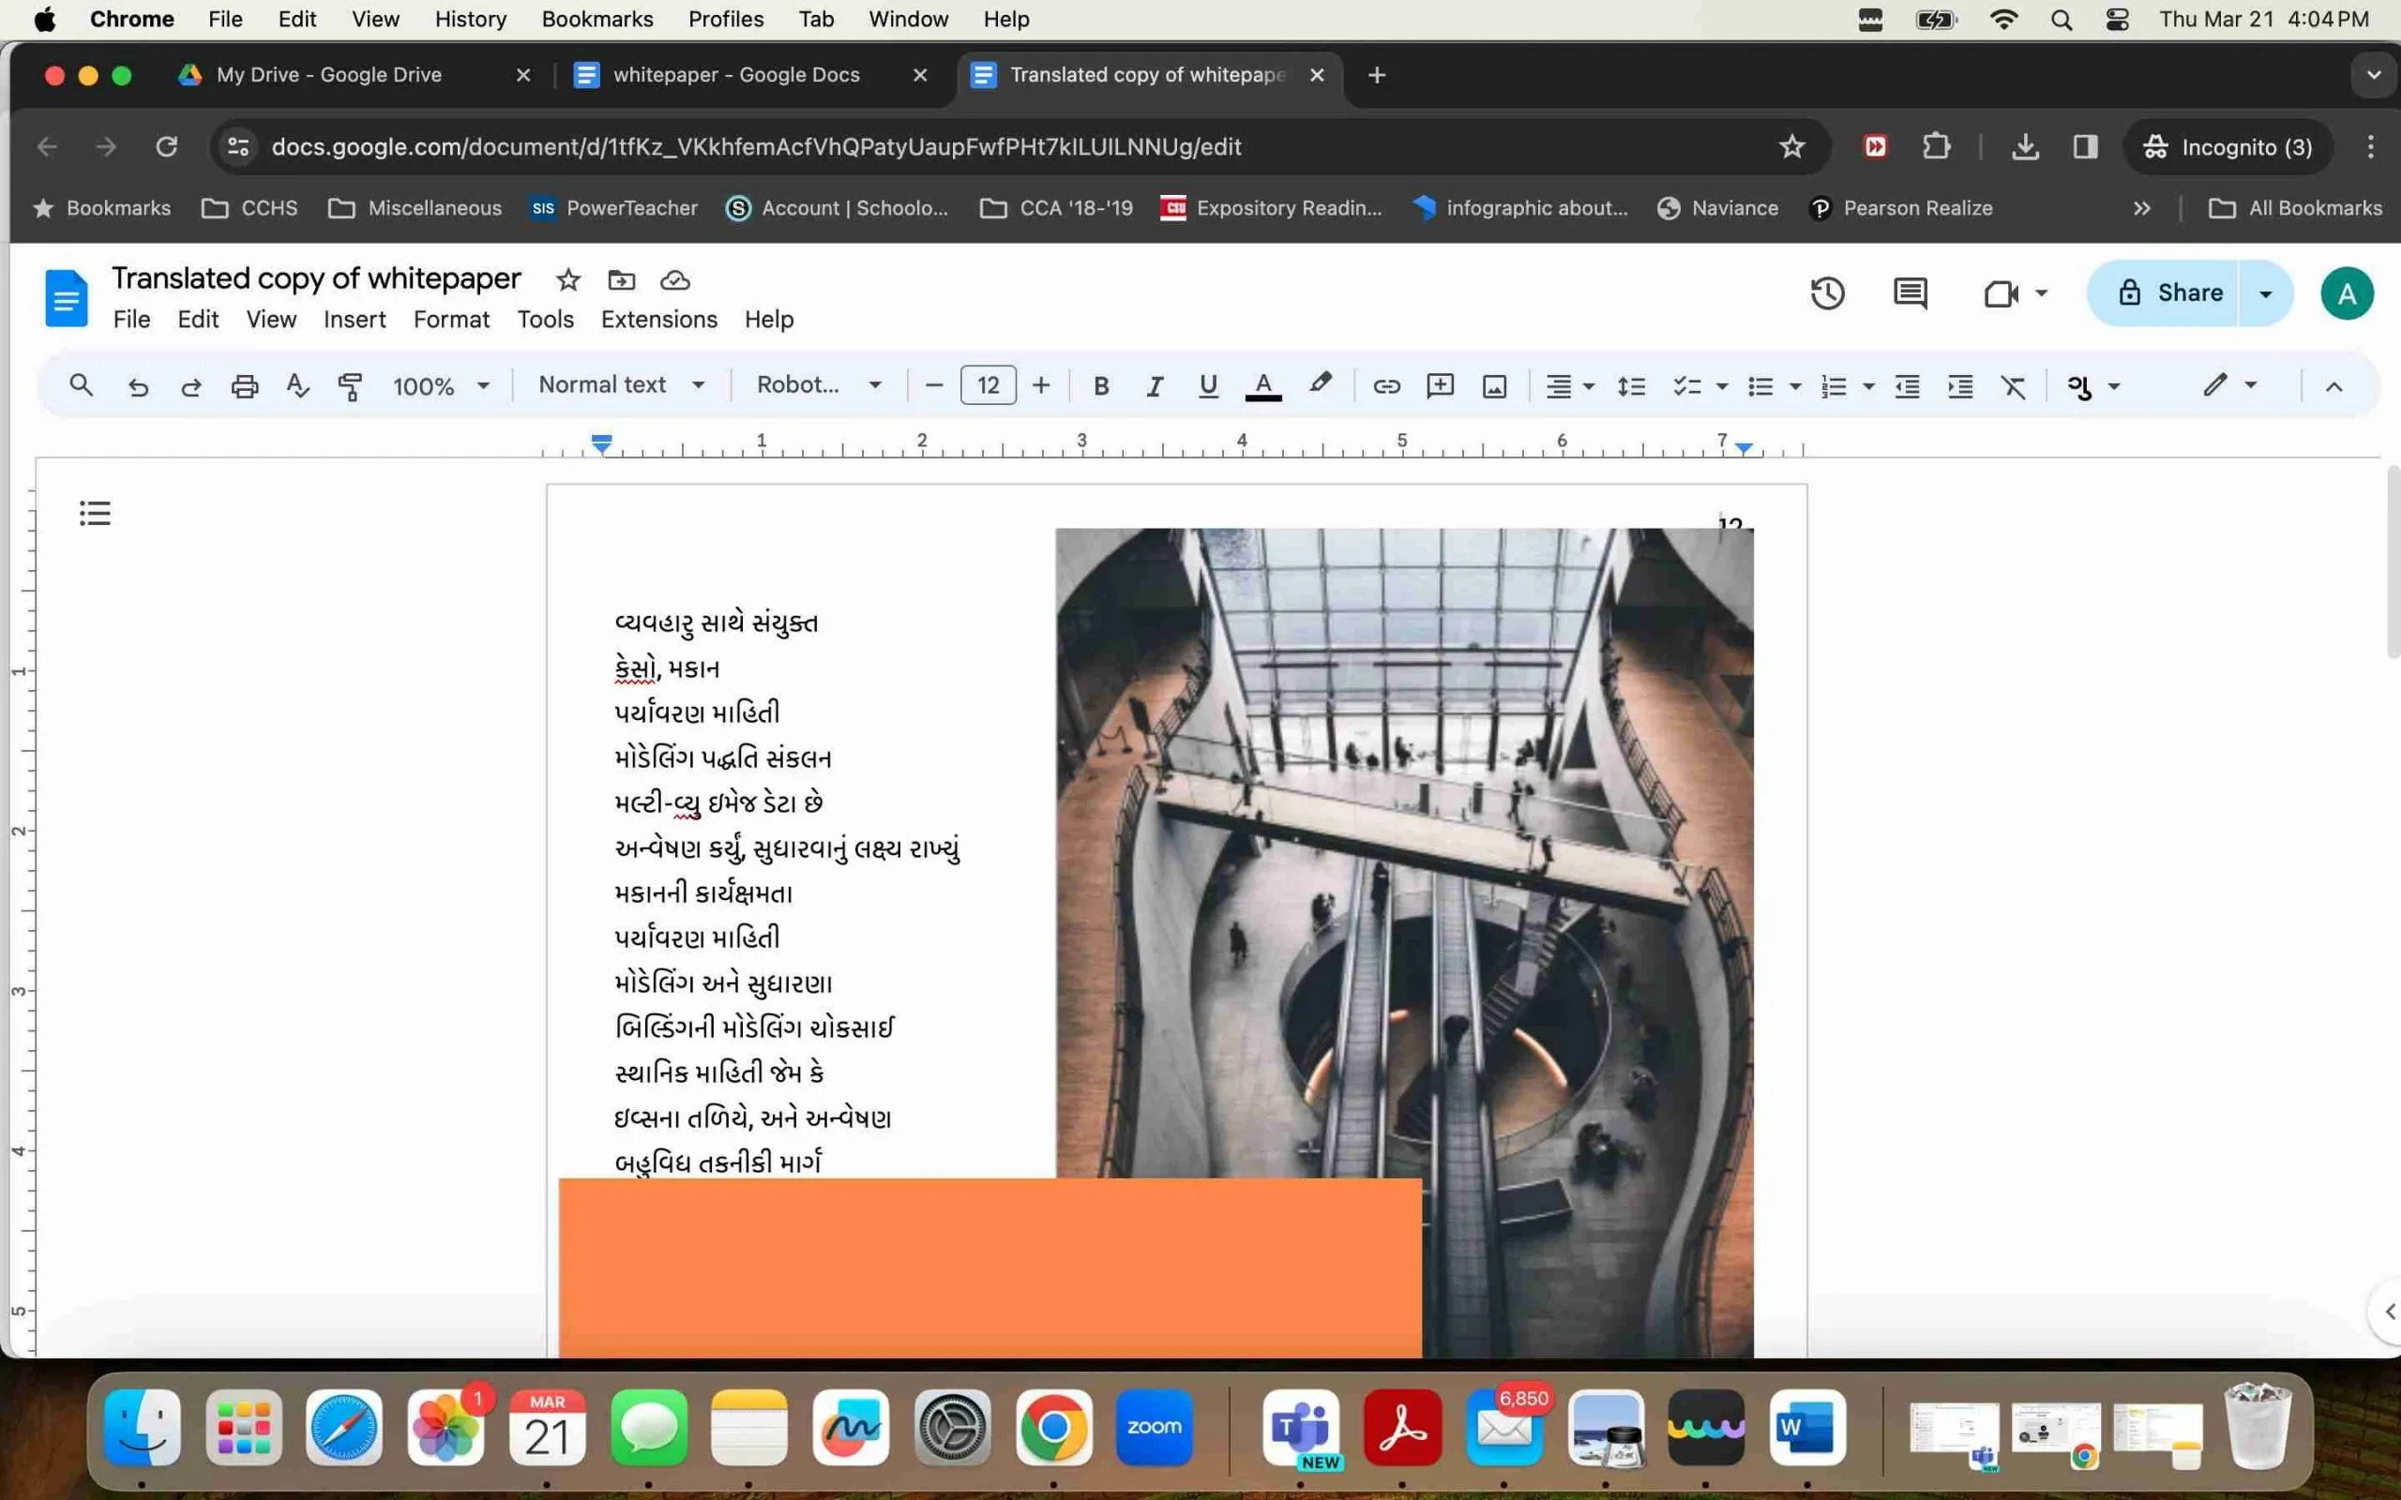Open Zoom from the Dock
Image resolution: width=2401 pixels, height=1500 pixels.
[x=1154, y=1428]
